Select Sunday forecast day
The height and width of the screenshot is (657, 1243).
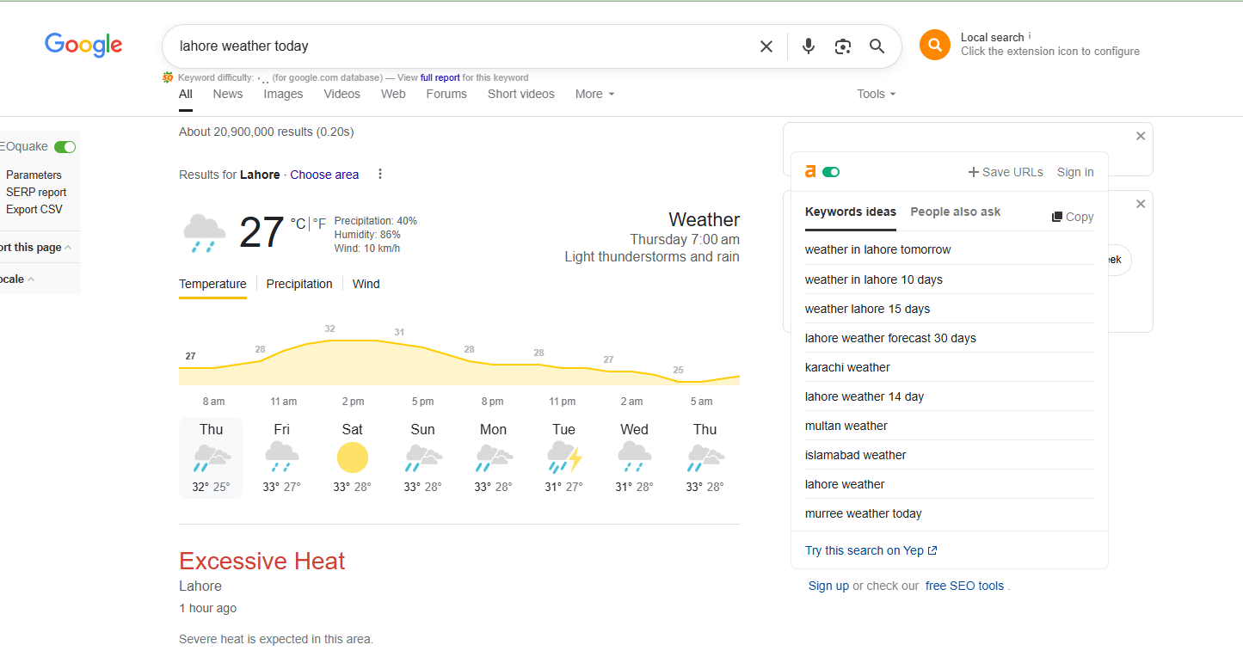coord(423,458)
